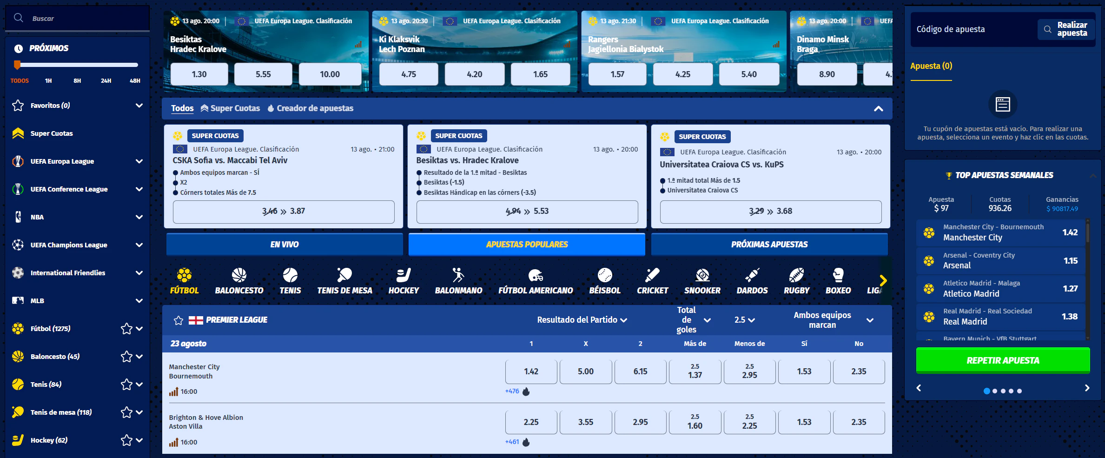Screen dimensions: 1105x458
Task: Favorite the Premier League with star
Action: click(179, 320)
